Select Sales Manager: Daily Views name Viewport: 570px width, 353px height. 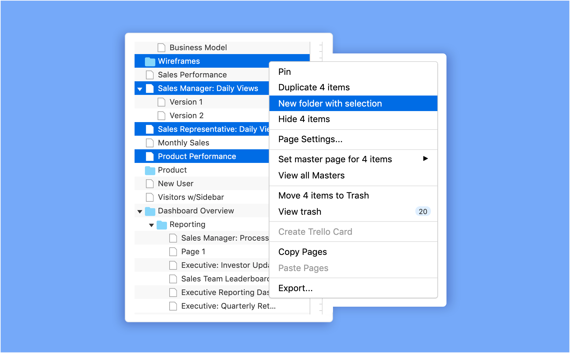tap(208, 88)
